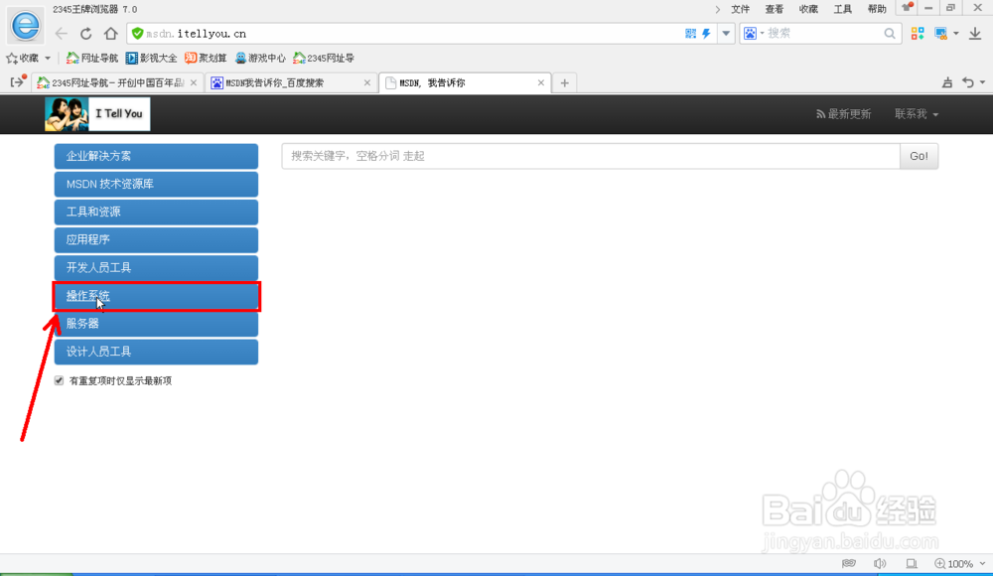Expand the 开发人员工具 category
The image size is (993, 576).
click(157, 267)
